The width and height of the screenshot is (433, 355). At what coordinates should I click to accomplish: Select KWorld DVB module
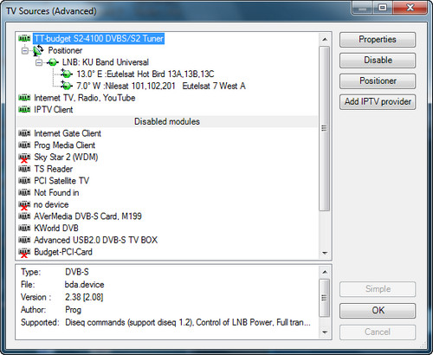56,228
